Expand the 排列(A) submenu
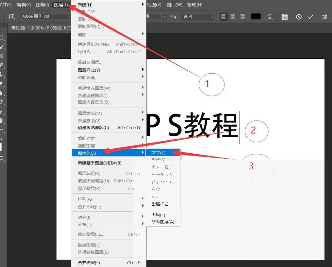The height and width of the screenshot is (267, 332). [x=109, y=199]
